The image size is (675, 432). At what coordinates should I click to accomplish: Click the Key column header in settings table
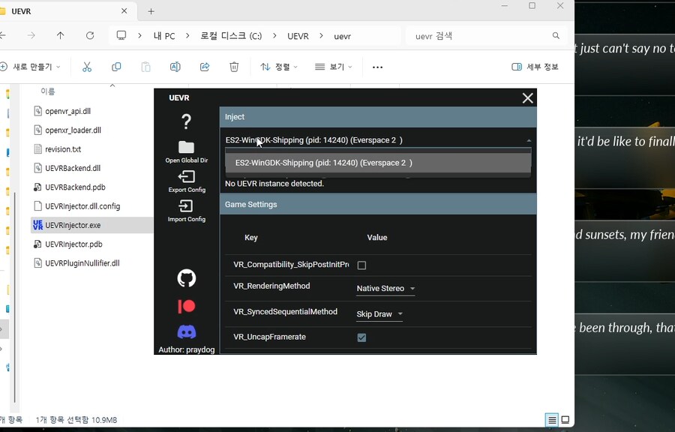pyautogui.click(x=251, y=238)
